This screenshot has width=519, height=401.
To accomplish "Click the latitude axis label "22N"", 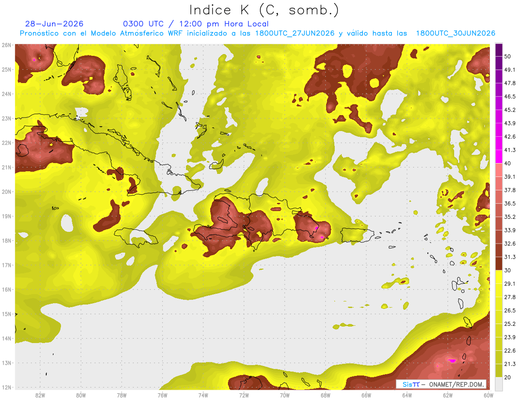I will (x=6, y=143).
